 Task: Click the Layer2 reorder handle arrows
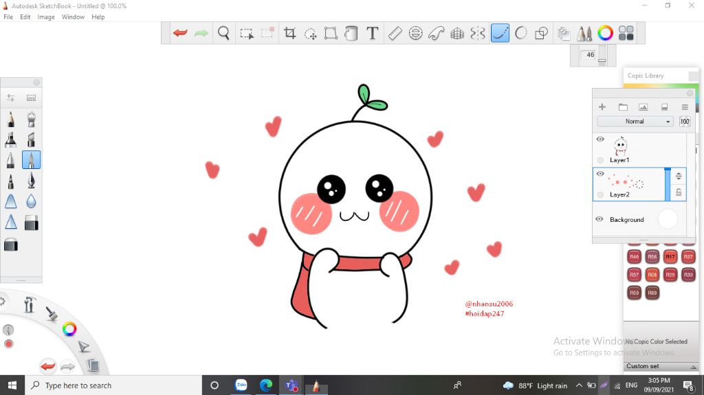679,176
